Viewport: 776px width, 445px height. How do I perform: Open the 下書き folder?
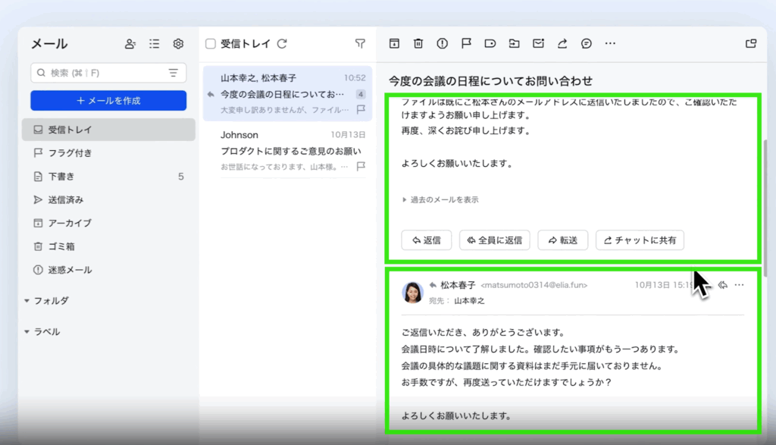(x=61, y=177)
